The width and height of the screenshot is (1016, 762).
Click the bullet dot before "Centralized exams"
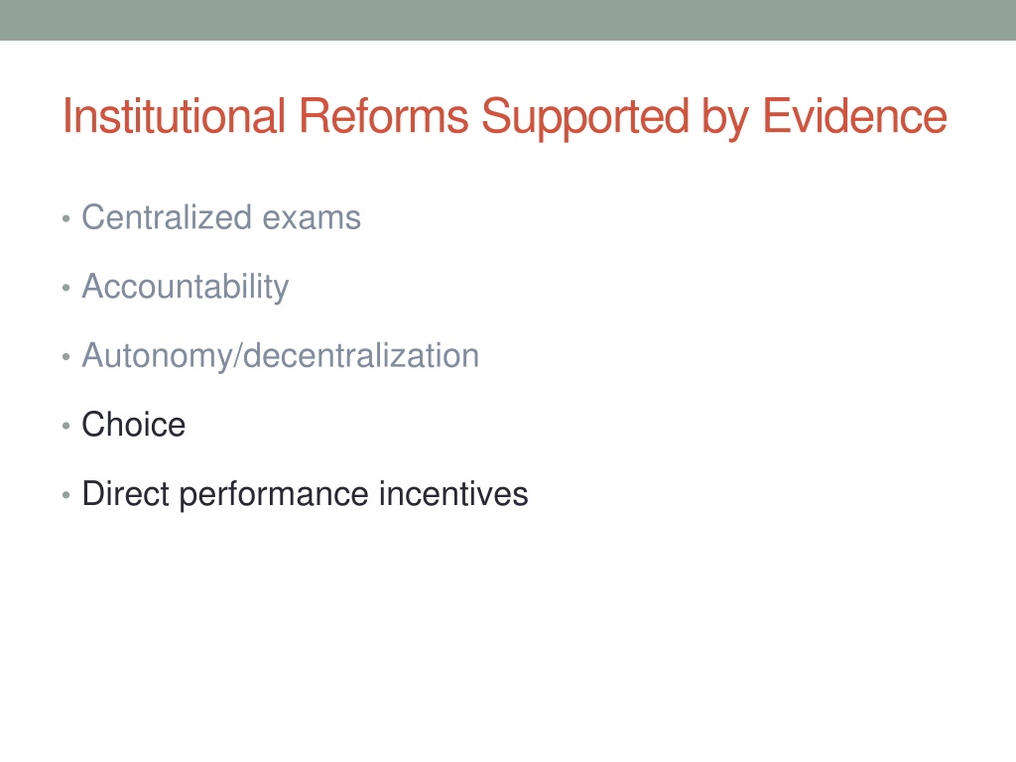66,219
